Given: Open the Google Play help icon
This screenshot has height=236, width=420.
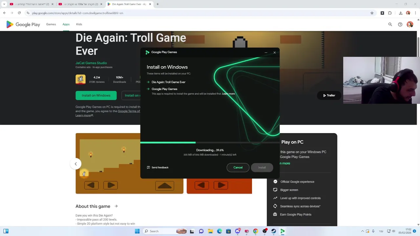Looking at the screenshot, I should [400, 24].
